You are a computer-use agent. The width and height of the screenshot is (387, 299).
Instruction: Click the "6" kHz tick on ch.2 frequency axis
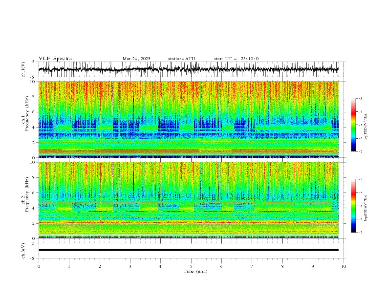click(34, 193)
